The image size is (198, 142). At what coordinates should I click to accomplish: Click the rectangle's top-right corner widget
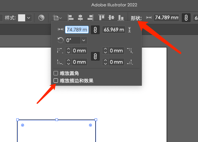click(91, 125)
